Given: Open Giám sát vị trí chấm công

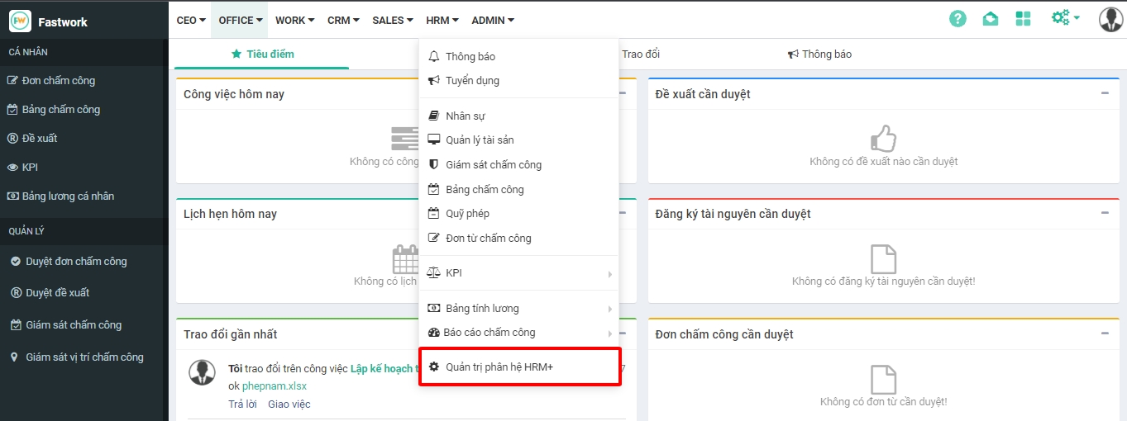Looking at the screenshot, I should click(84, 357).
